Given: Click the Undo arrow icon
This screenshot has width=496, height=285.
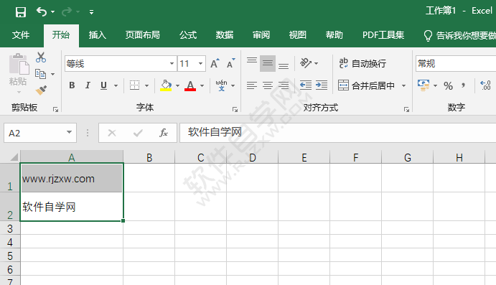Looking at the screenshot, I should [x=42, y=12].
